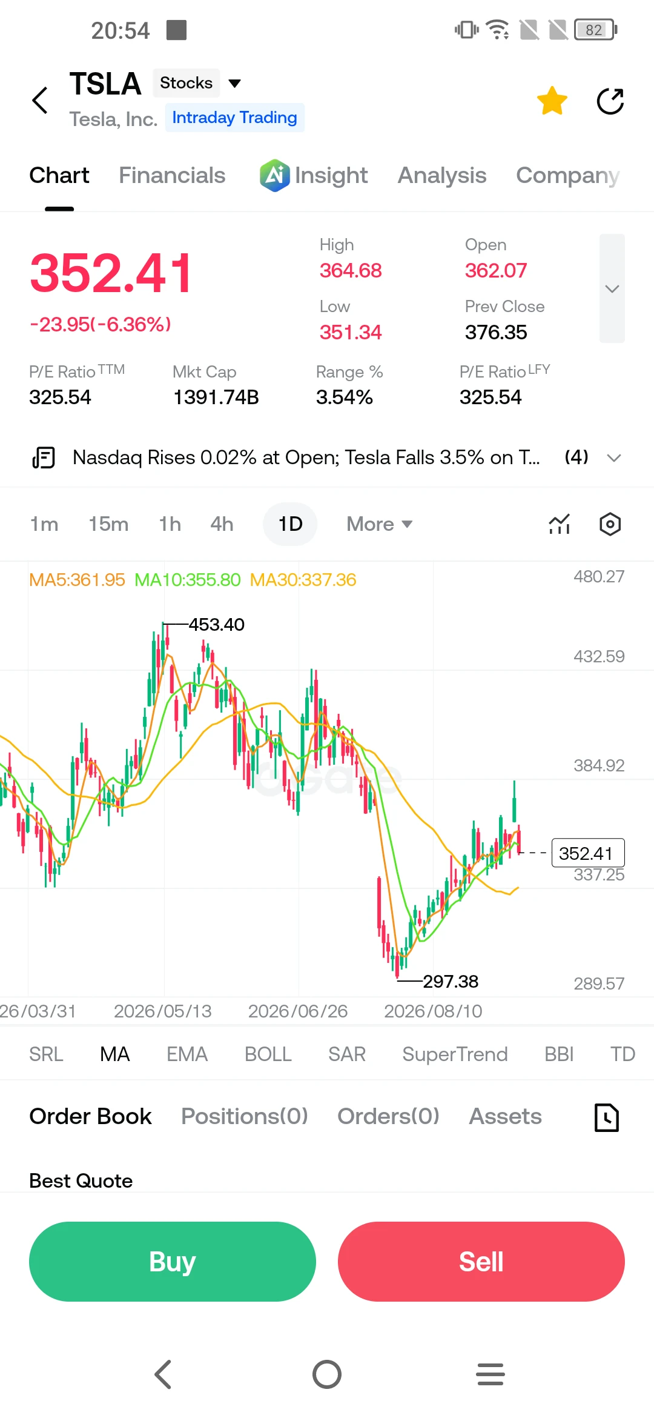Switch to the Financials tab
654x1418 pixels.
click(x=172, y=175)
